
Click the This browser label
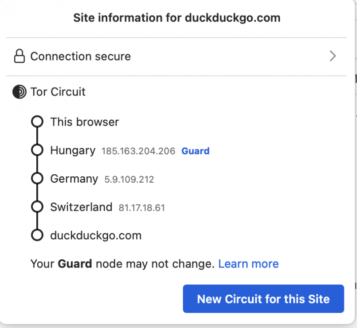(84, 122)
